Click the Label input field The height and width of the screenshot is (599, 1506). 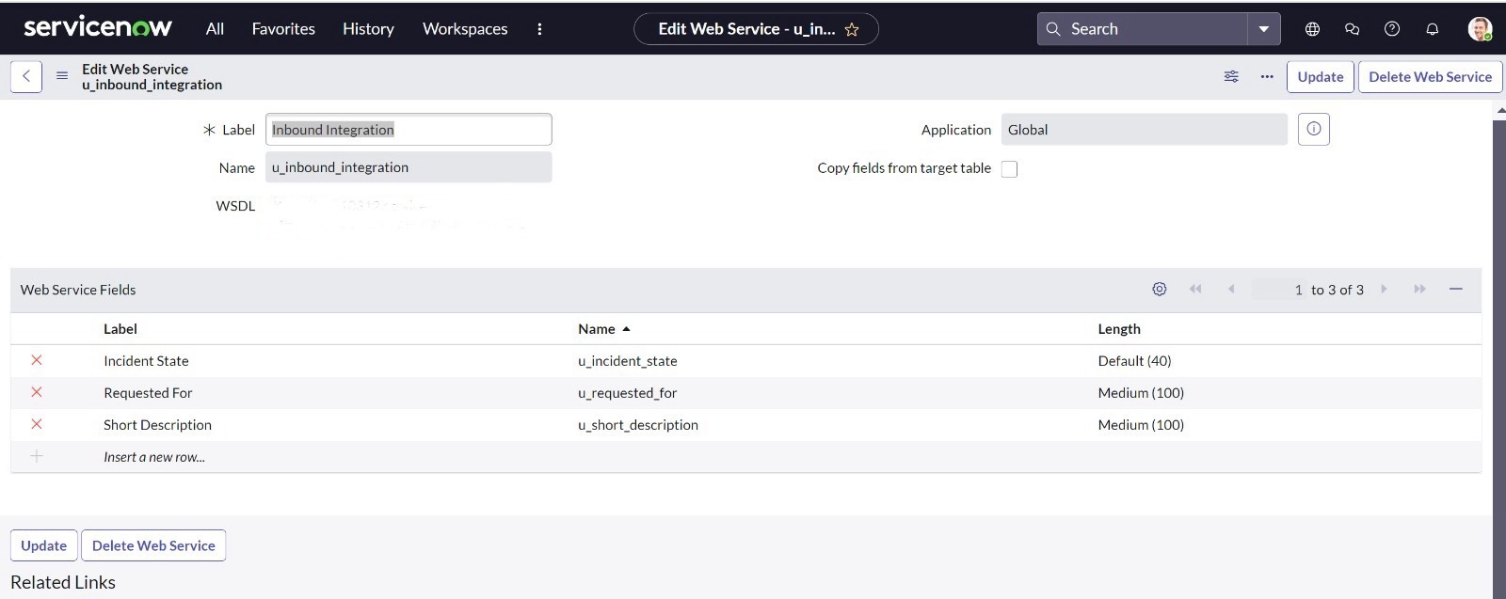(408, 130)
